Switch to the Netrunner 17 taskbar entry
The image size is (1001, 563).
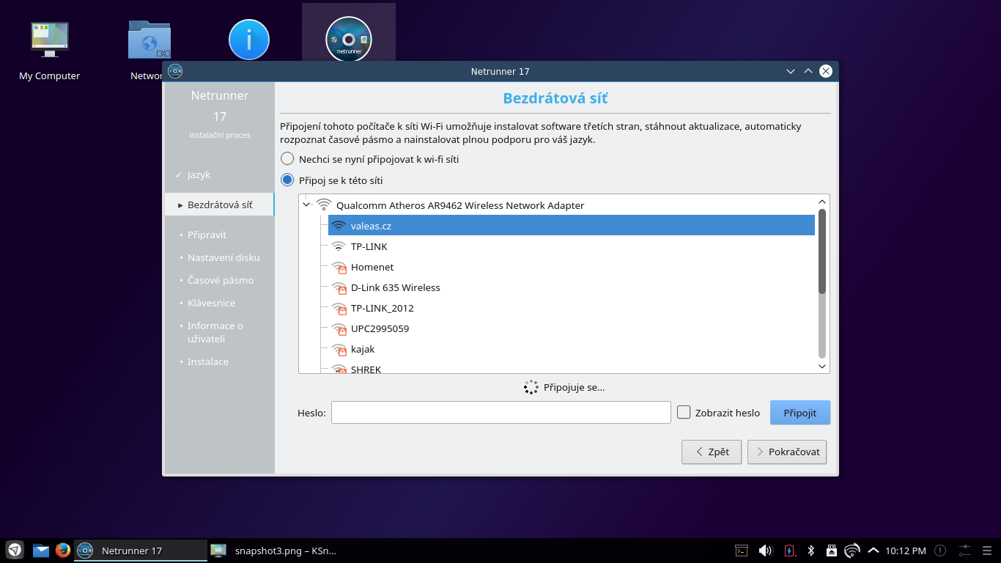tap(141, 551)
